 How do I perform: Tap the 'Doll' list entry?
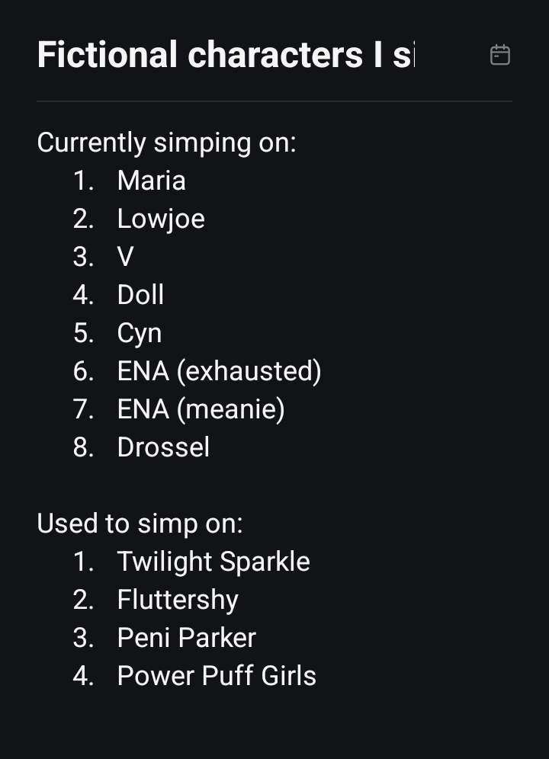[140, 295]
